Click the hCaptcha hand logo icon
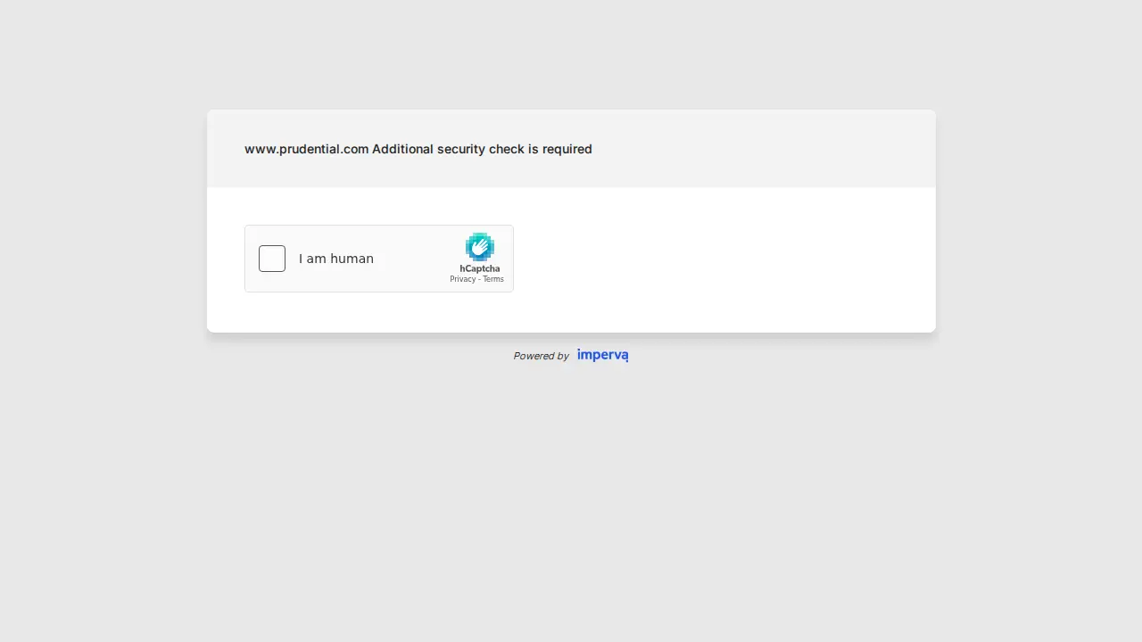The width and height of the screenshot is (1142, 642). point(480,247)
